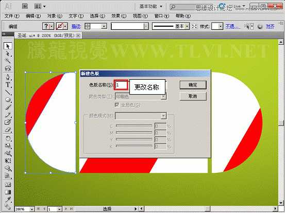This screenshot has width=285, height=213.
Task: Open the 文件 menu
Action: point(12,16)
